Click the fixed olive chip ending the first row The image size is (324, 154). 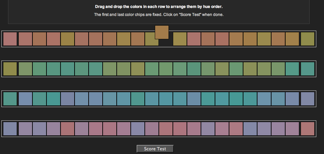[x=308, y=39]
